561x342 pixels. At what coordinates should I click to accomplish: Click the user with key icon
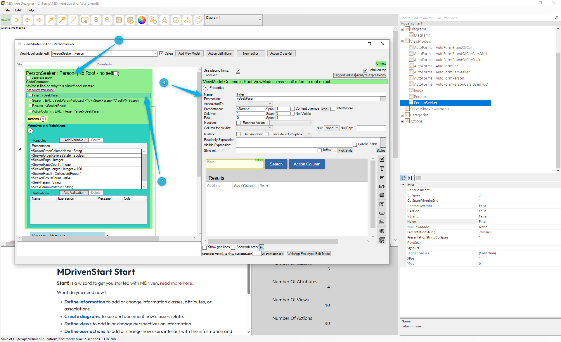(x=165, y=20)
